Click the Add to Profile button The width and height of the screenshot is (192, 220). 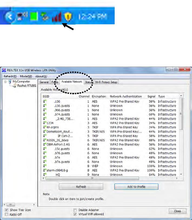(x=136, y=187)
